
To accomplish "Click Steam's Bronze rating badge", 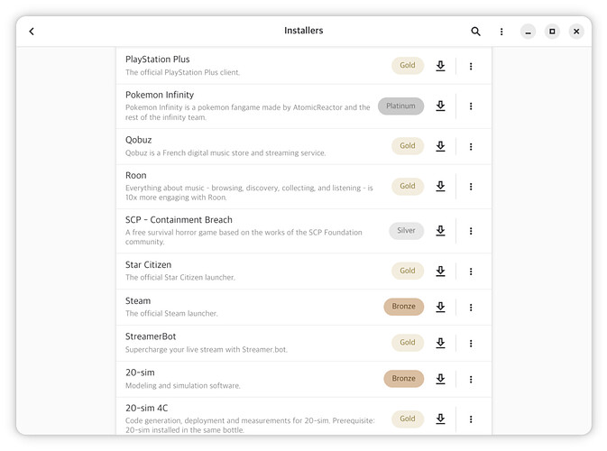I will pyautogui.click(x=403, y=307).
